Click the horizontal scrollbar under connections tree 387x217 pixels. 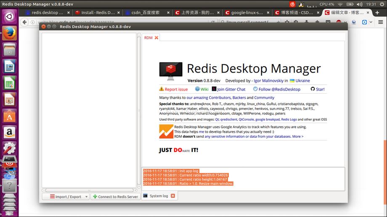point(89,190)
